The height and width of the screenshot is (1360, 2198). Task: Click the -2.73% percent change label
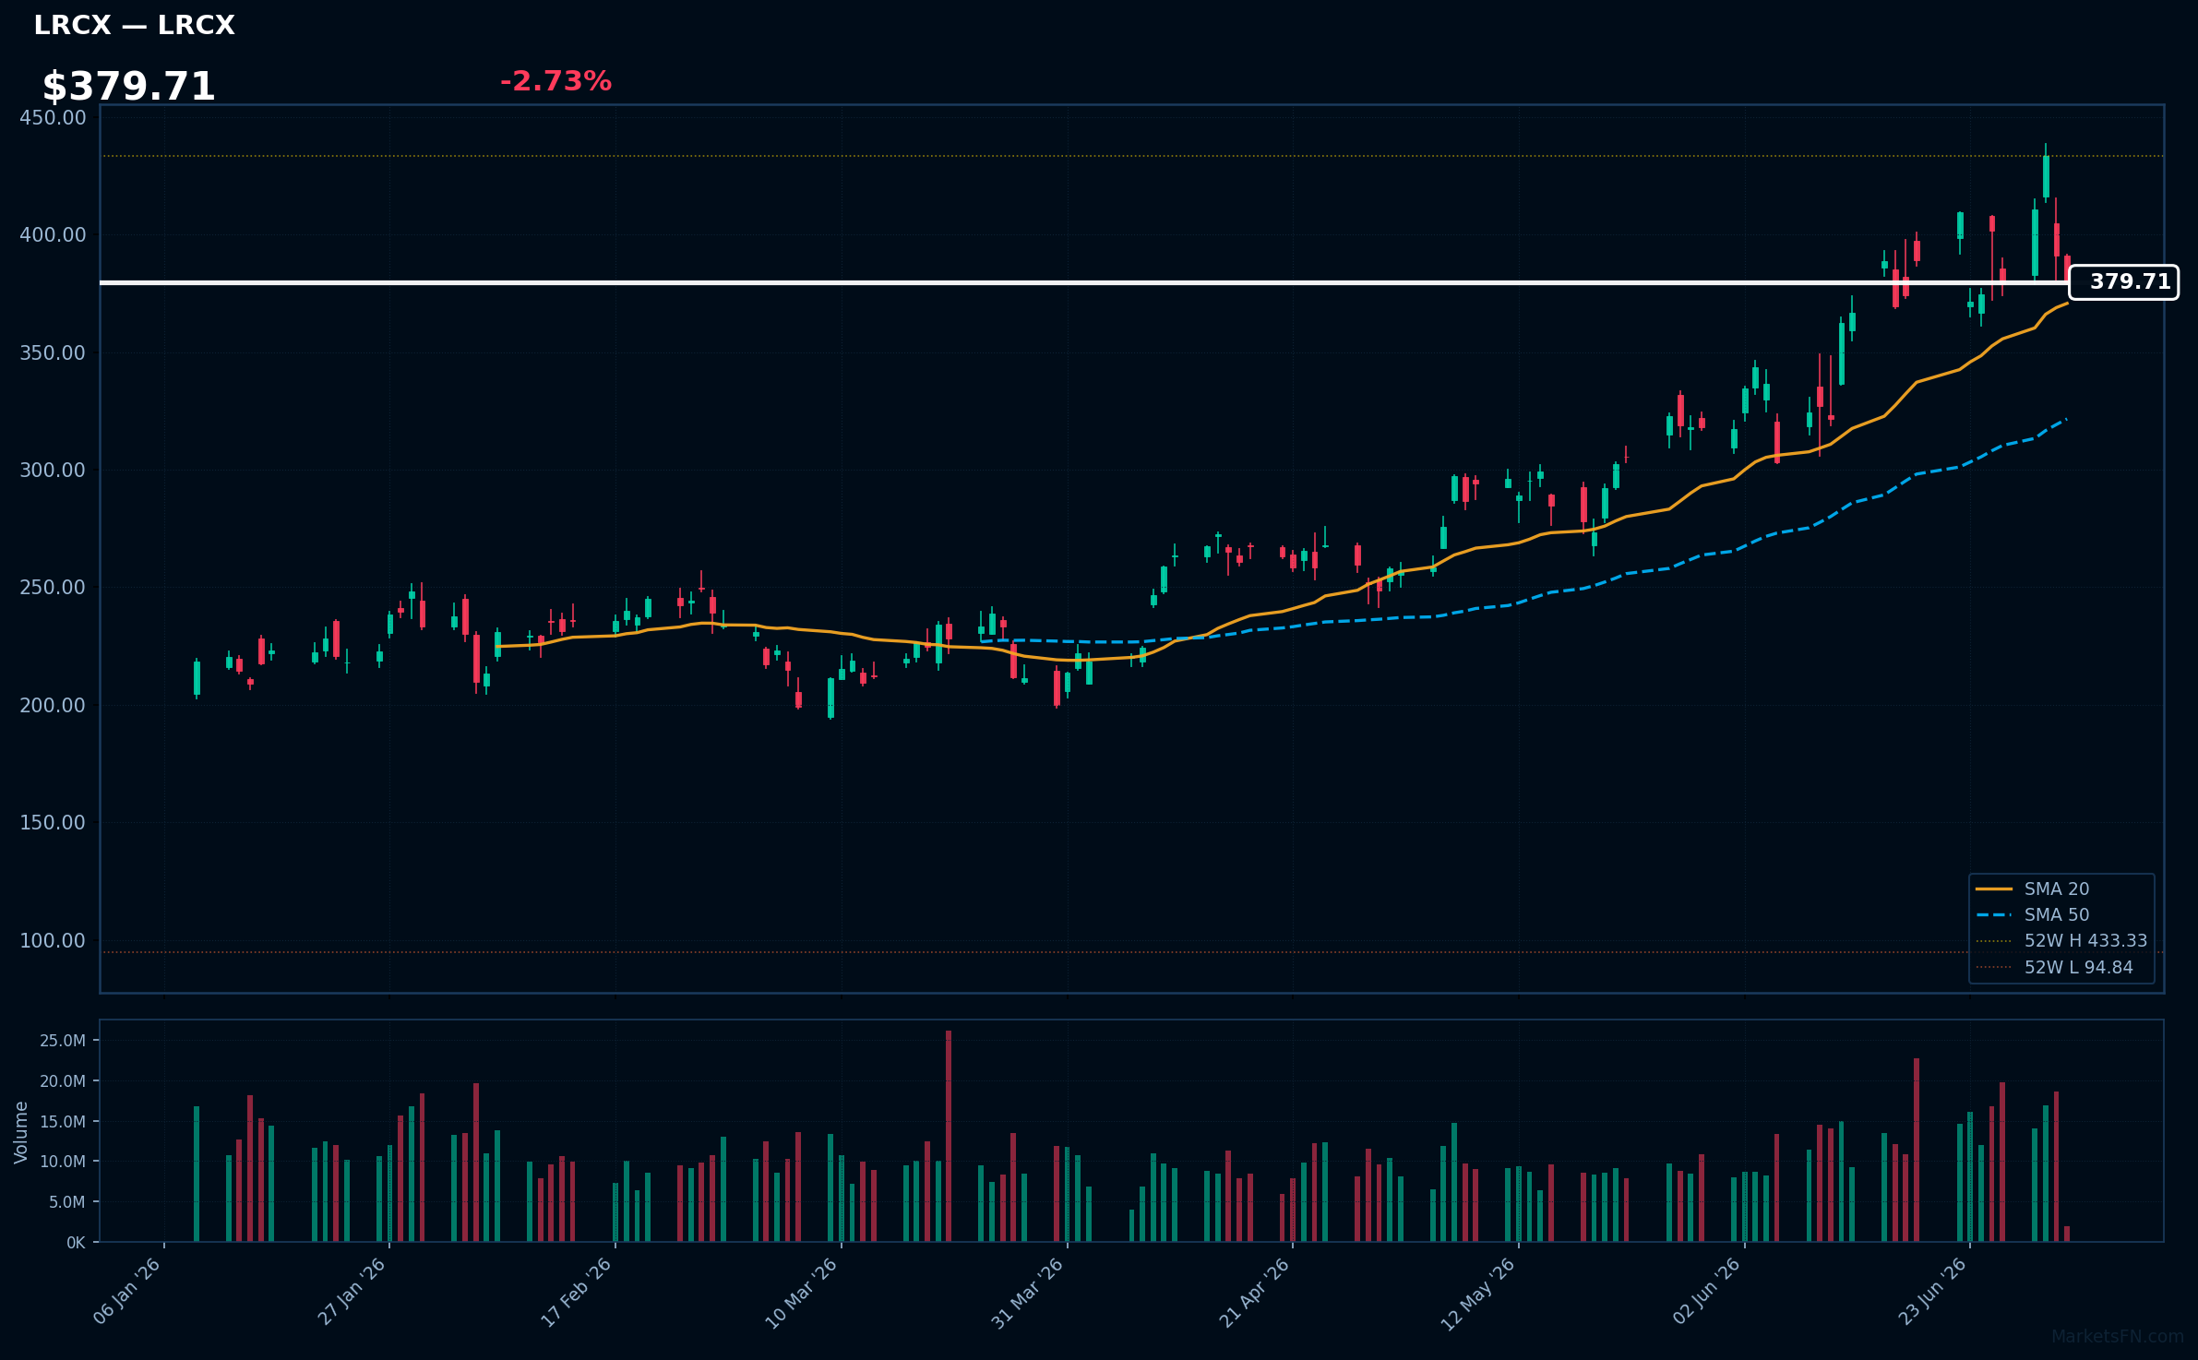tap(555, 81)
